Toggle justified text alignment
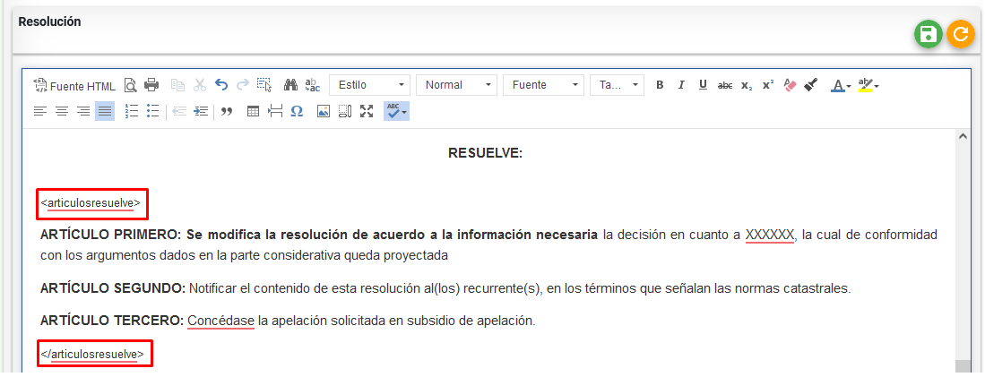This screenshot has width=985, height=377. 105,111
